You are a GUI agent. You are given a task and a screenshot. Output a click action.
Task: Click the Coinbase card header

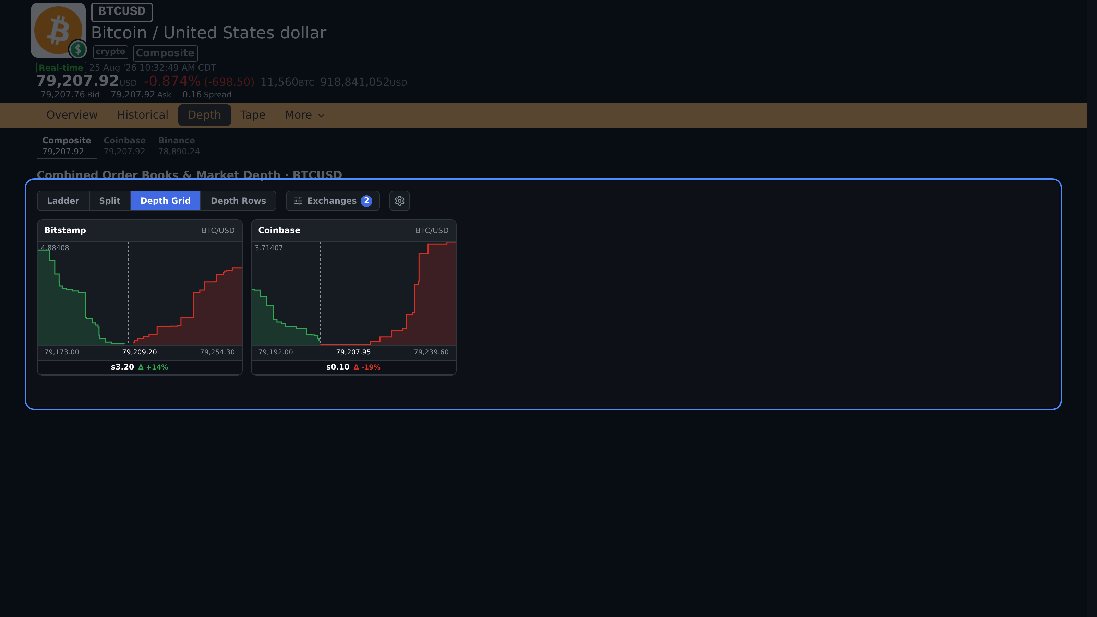[x=353, y=230]
